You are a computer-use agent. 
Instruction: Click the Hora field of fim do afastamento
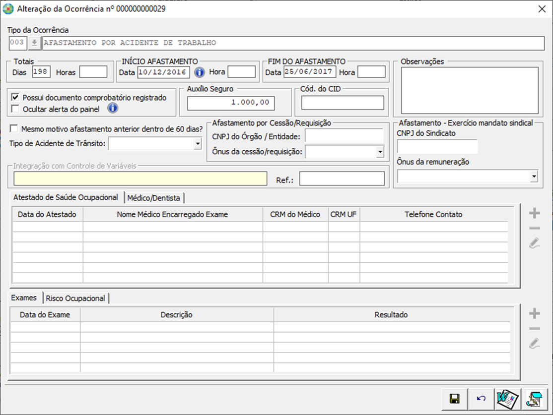pyautogui.click(x=371, y=71)
